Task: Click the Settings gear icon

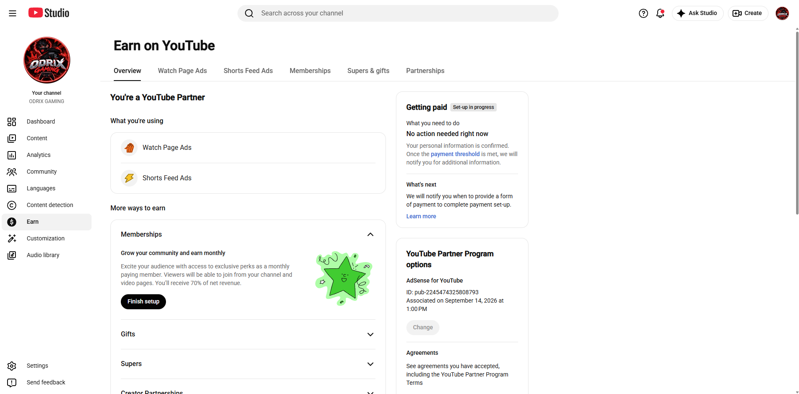Action: point(12,366)
